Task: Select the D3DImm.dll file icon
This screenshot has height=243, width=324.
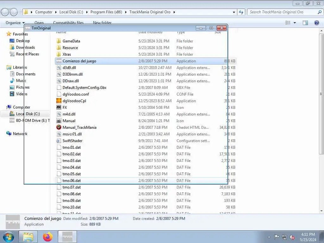Action: [59, 74]
